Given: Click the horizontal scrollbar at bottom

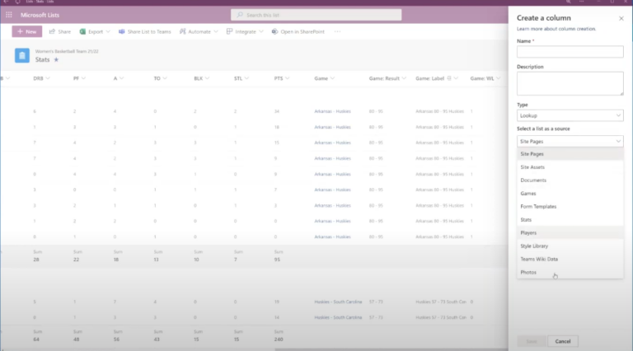Looking at the screenshot, I should (x=391, y=349).
